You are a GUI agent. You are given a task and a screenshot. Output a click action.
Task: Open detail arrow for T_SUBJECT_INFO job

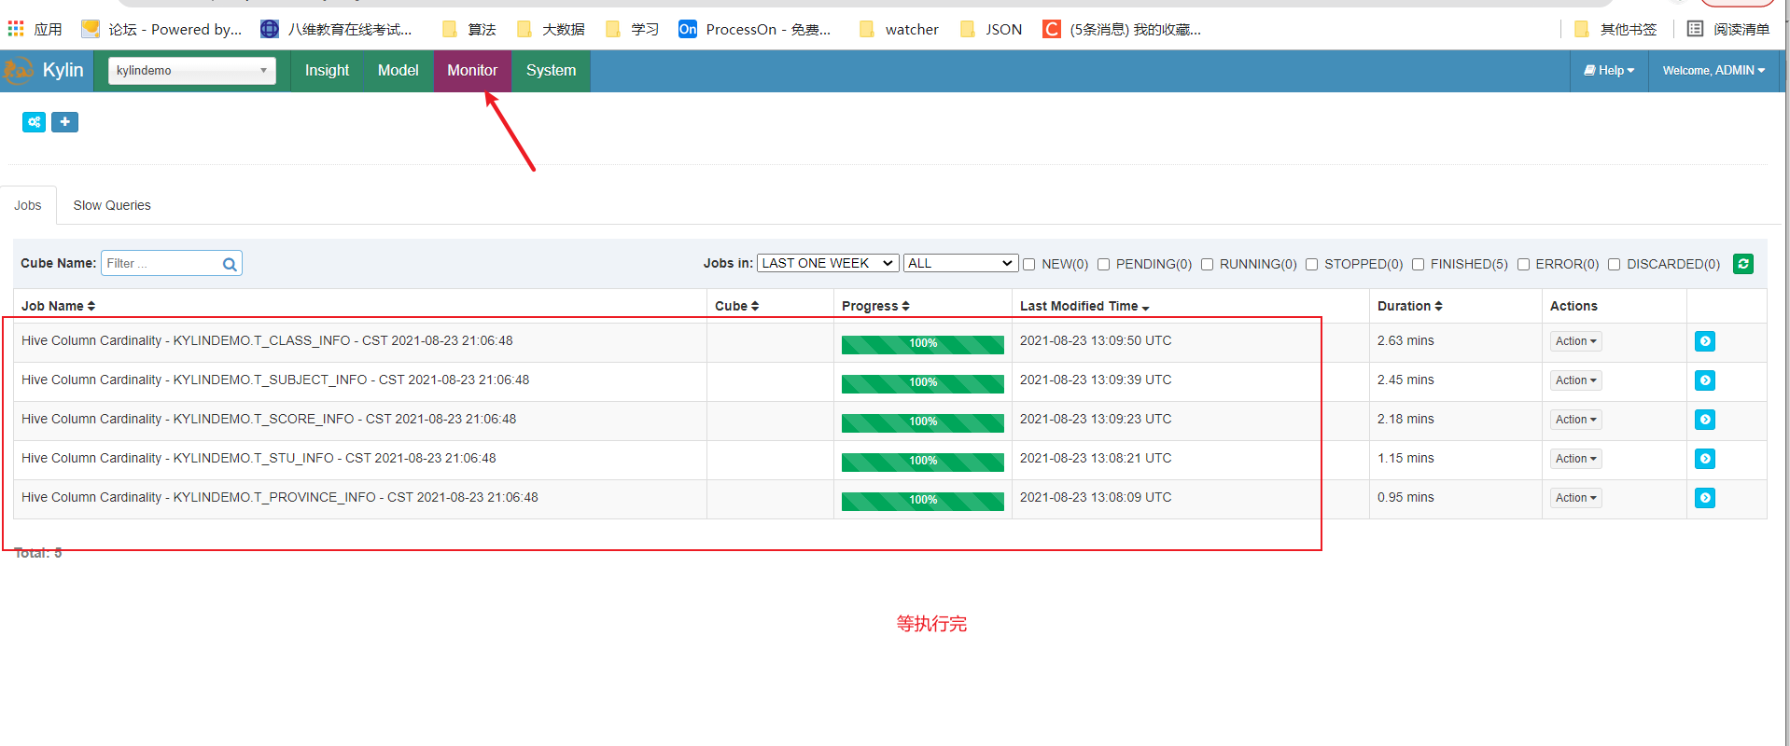coord(1705,380)
